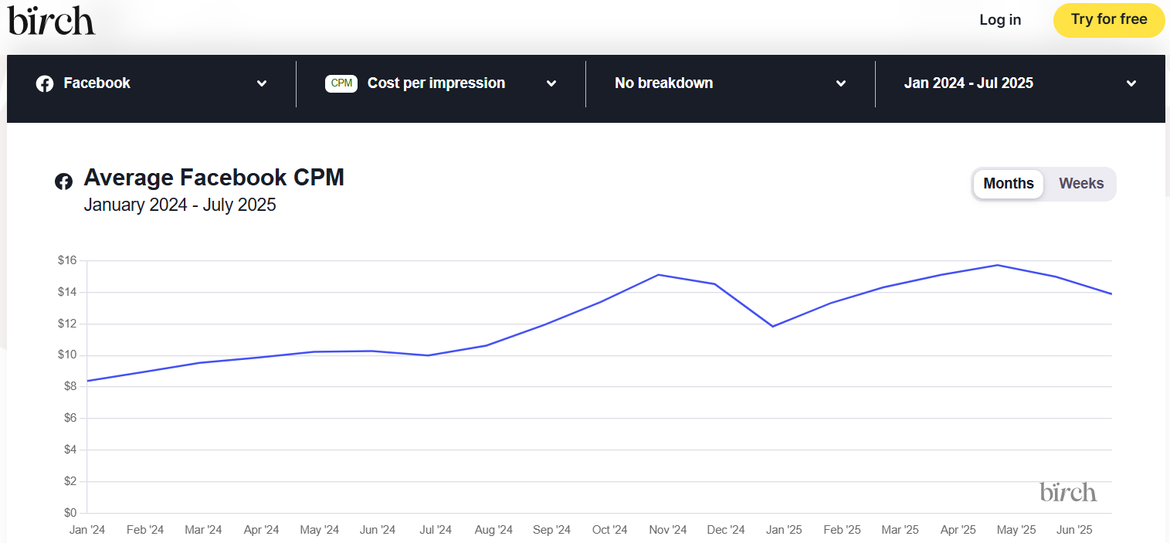
Task: Click the Mar '25 axis label
Action: (900, 530)
